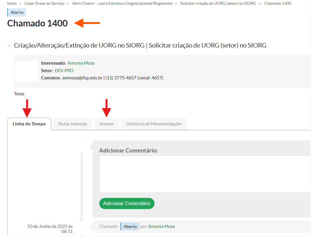Go to Início in the breadcrumb
This screenshot has width=312, height=237.
coord(12,3)
